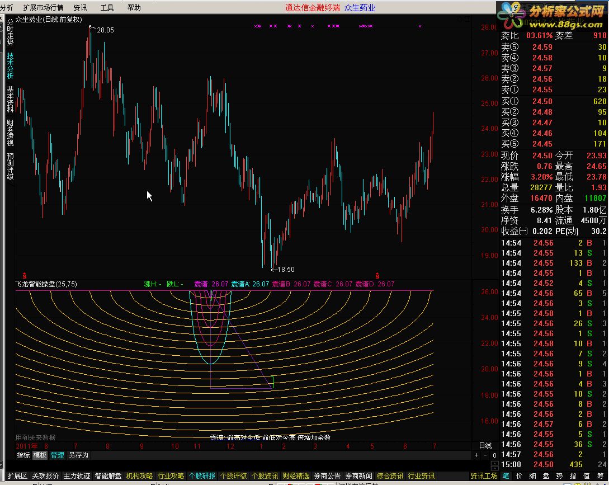The image size is (609, 485).
Task: Switch to the 分时走势 side tab
Action: pos(10,32)
